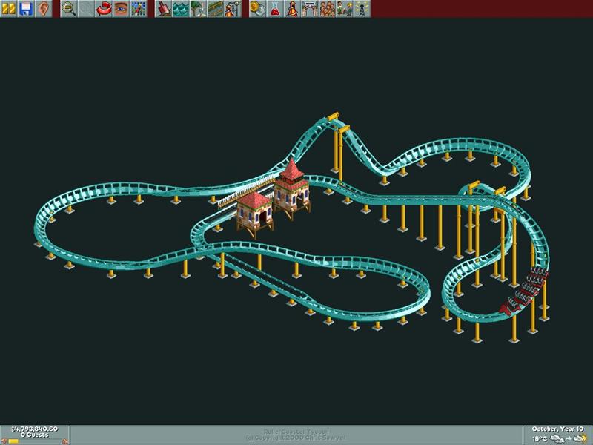The height and width of the screenshot is (445, 593).
Task: Click the greyed-out zoom in button
Action: [x=86, y=9]
